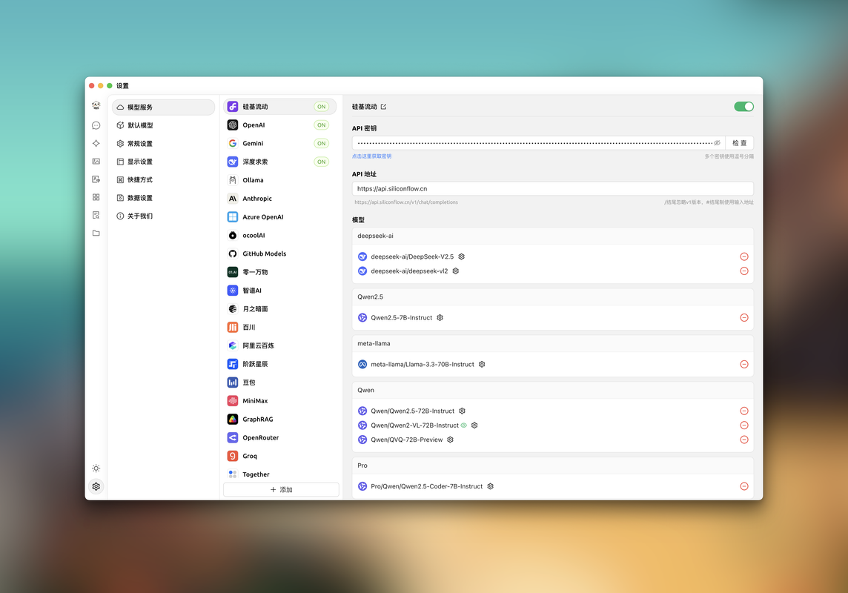
Task: Open the files folder icon in sidebar
Action: point(96,233)
